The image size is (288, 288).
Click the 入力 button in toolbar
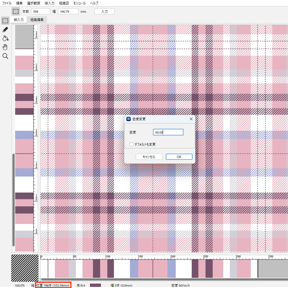(104, 12)
